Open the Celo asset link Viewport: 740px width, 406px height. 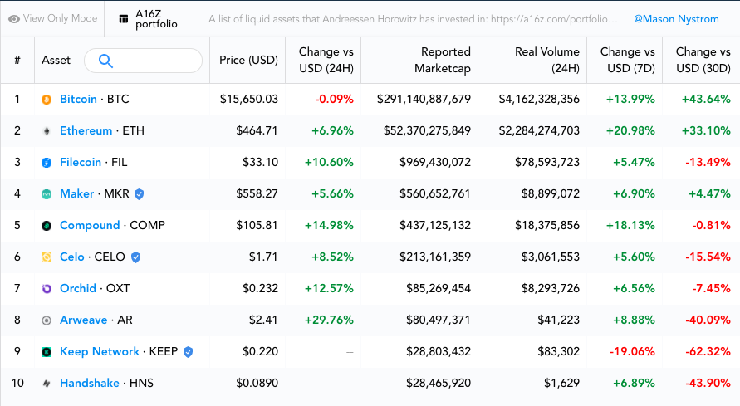point(71,257)
